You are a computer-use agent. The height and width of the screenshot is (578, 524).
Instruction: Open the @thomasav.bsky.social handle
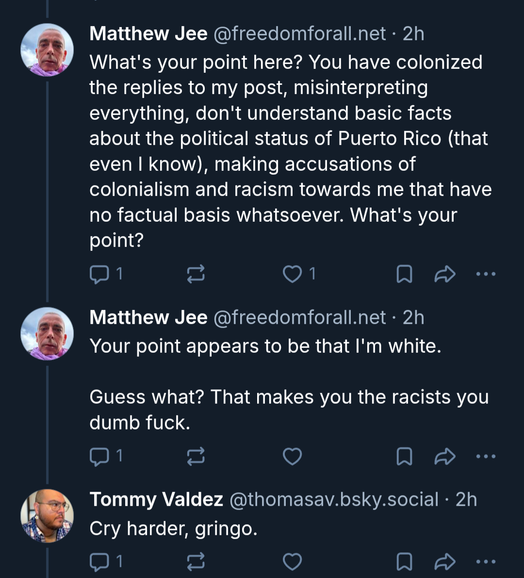point(334,499)
